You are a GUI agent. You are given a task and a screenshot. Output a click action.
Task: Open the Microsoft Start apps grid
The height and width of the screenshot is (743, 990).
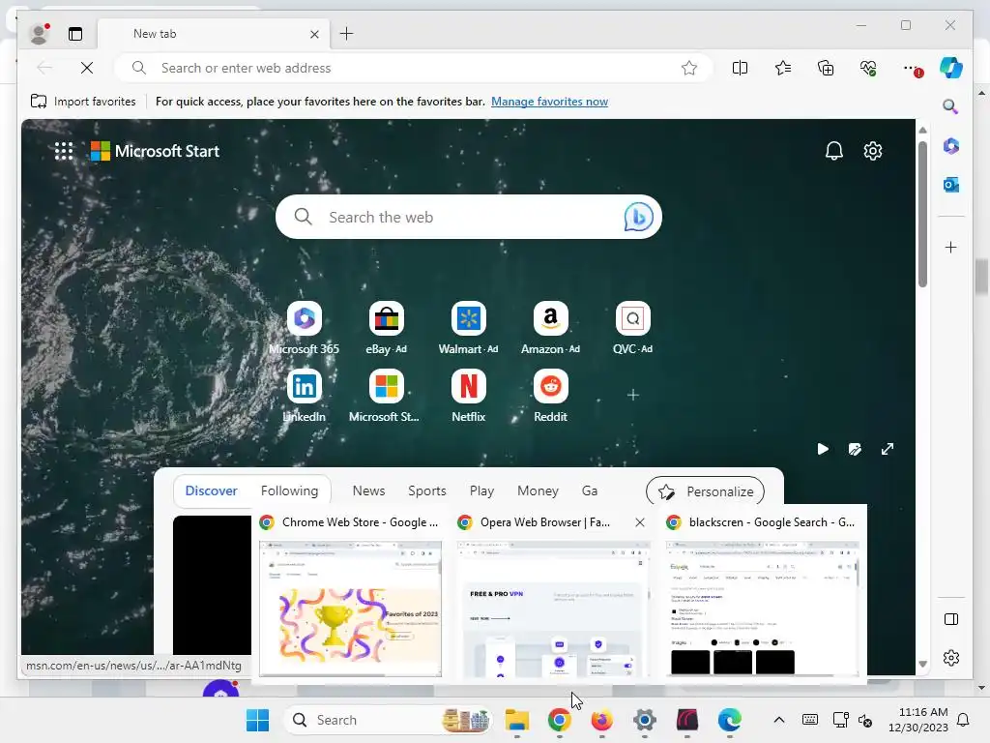[64, 151]
